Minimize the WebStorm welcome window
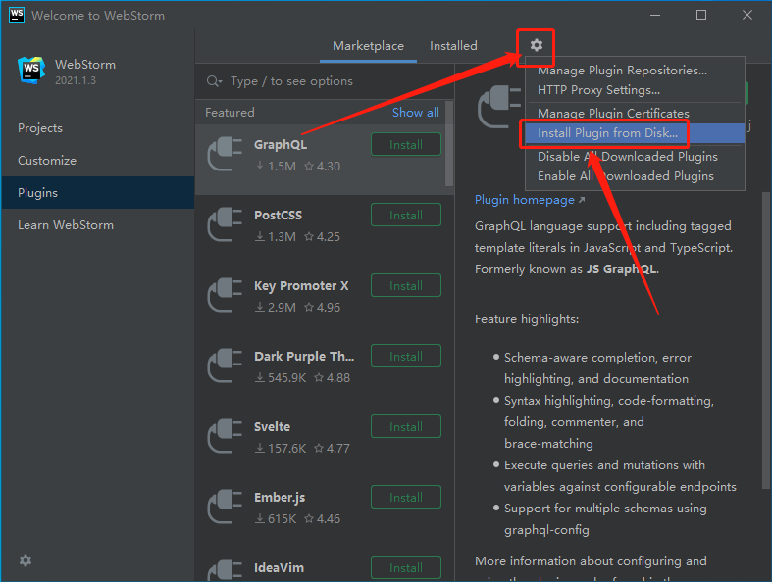Screen dimensions: 772x582 [655, 16]
